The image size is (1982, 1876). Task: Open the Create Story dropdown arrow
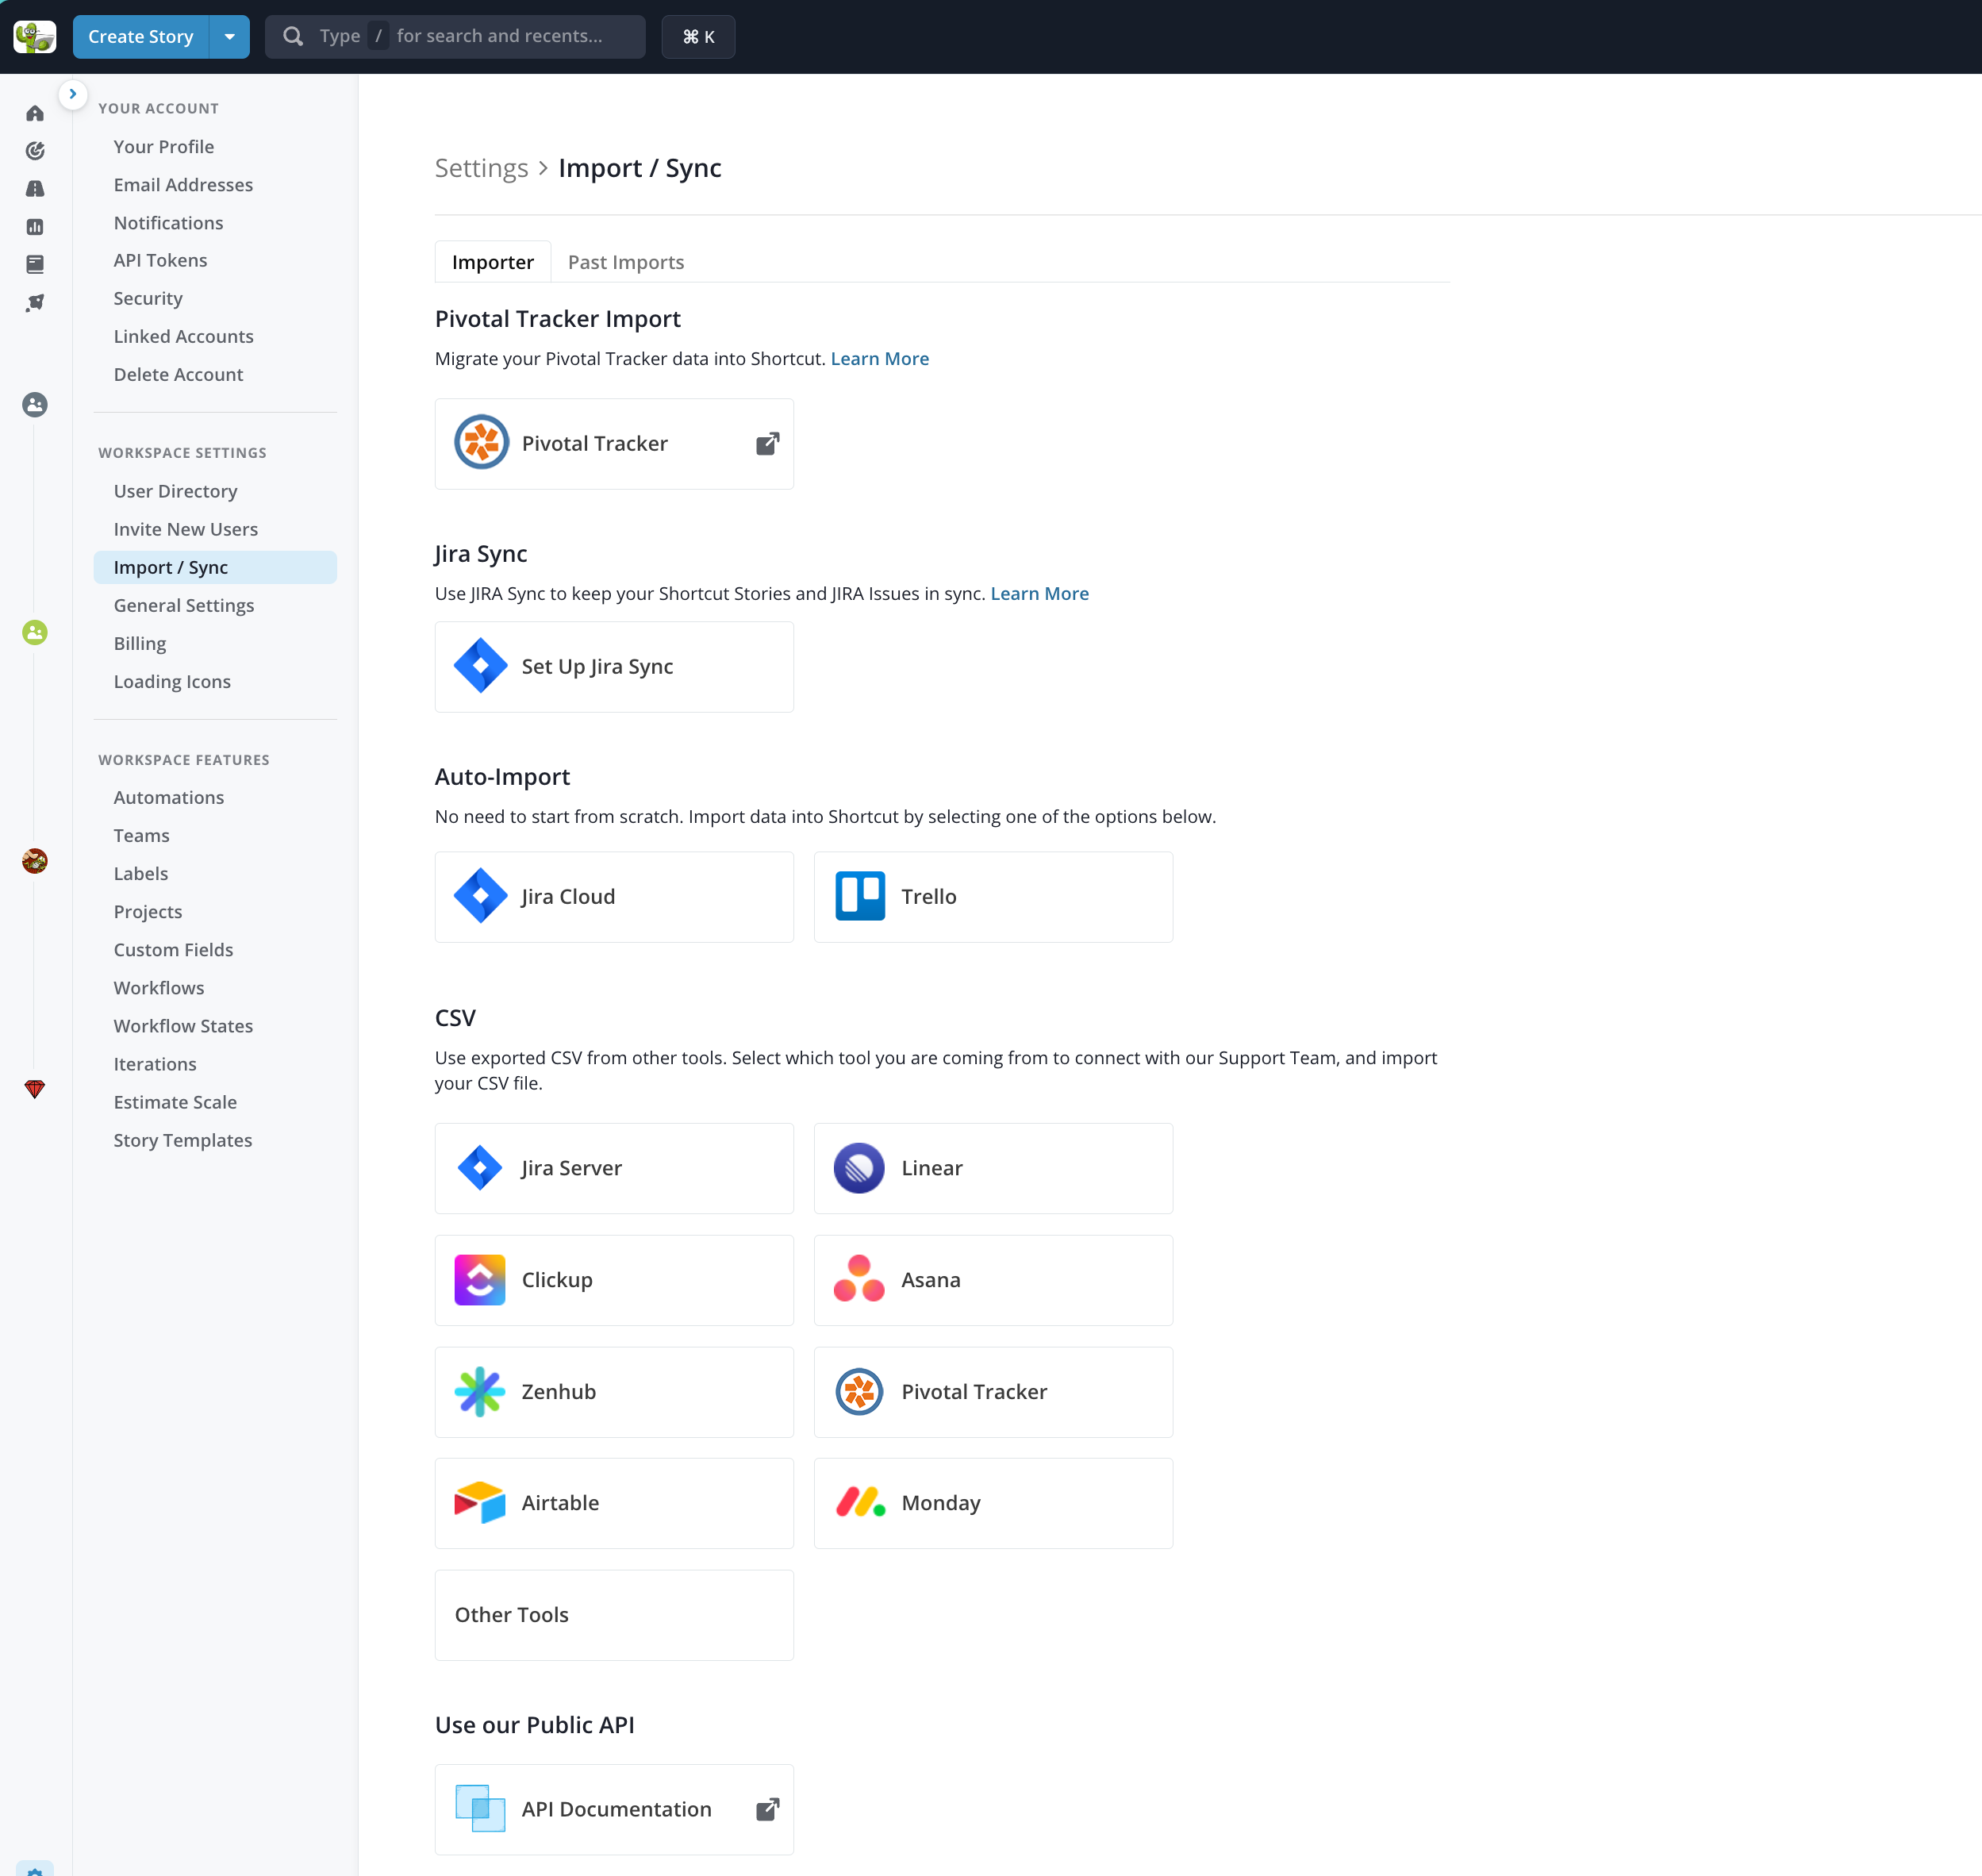pyautogui.click(x=229, y=36)
